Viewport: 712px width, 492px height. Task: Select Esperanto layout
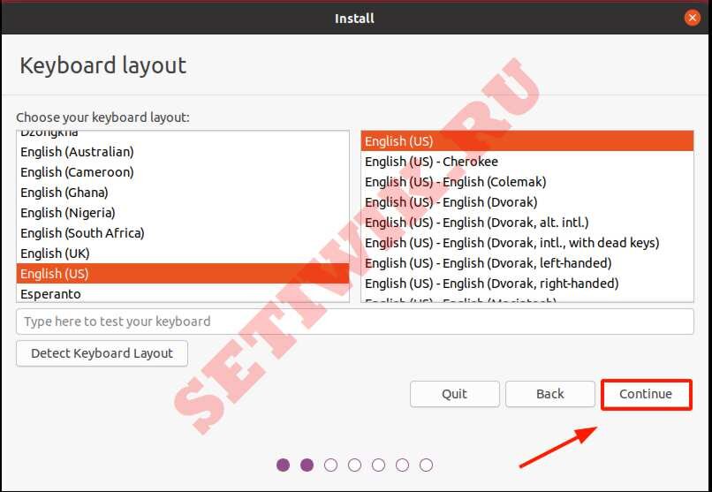183,294
